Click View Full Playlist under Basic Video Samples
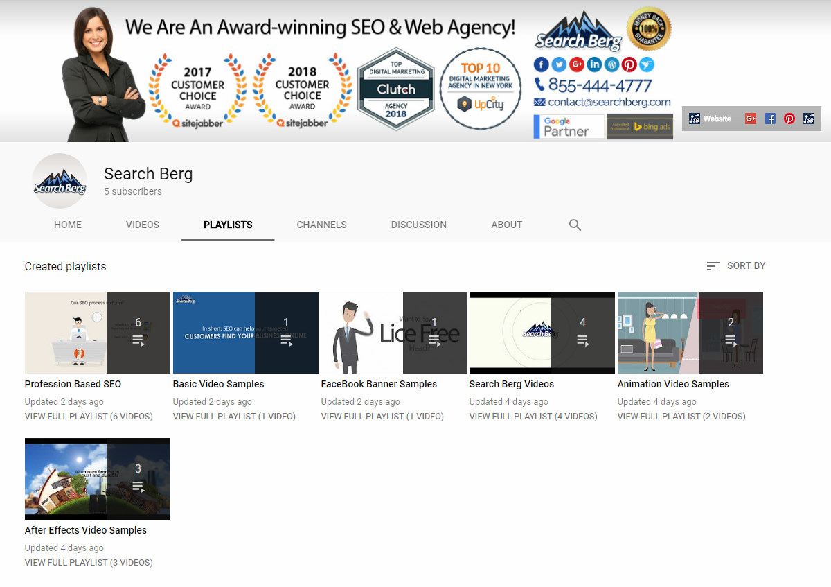The width and height of the screenshot is (831, 587). tap(234, 417)
